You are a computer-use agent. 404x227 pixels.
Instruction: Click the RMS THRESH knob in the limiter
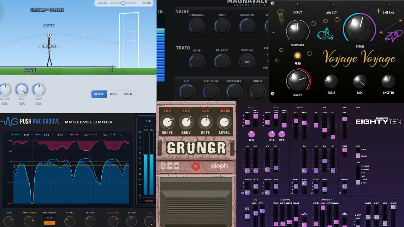coord(29,221)
